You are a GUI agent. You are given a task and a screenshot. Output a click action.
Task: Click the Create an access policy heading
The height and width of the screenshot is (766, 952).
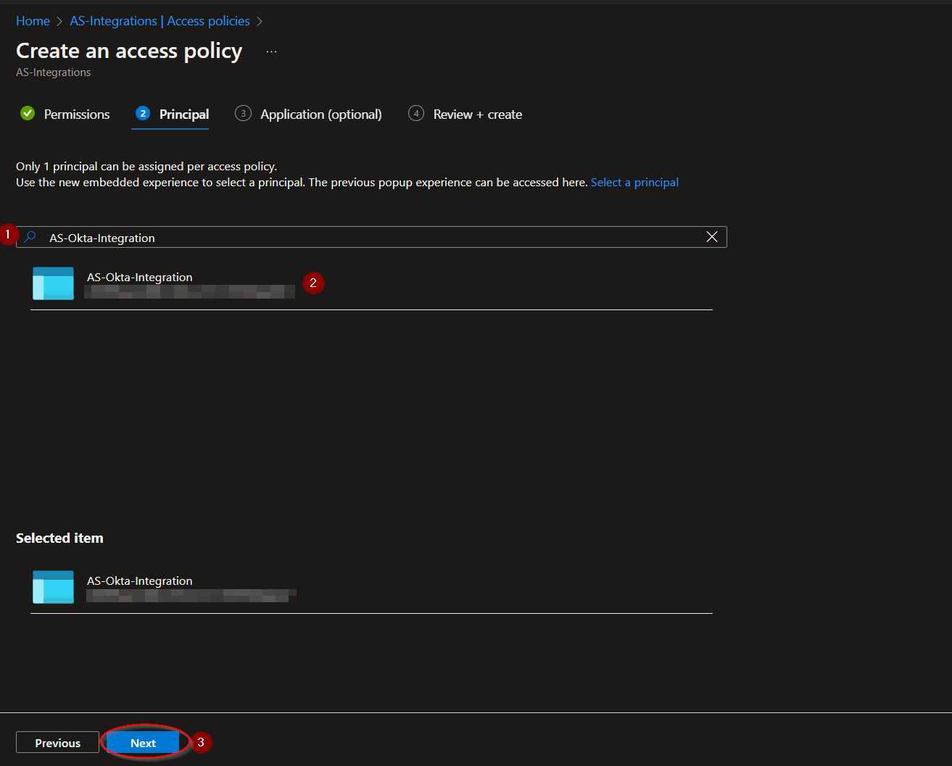pyautogui.click(x=129, y=51)
